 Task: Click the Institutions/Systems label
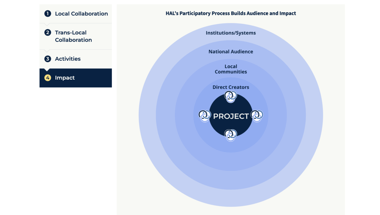(x=231, y=33)
